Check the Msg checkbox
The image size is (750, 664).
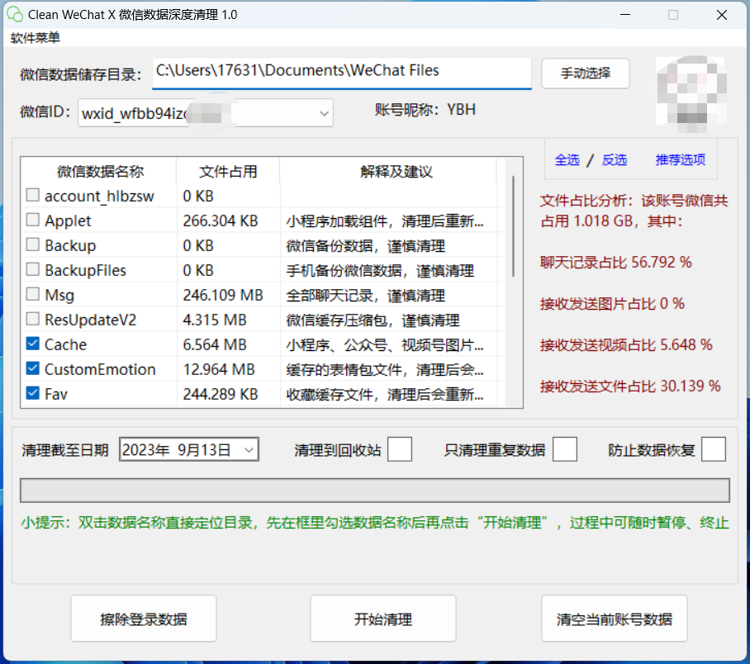pyautogui.click(x=32, y=294)
